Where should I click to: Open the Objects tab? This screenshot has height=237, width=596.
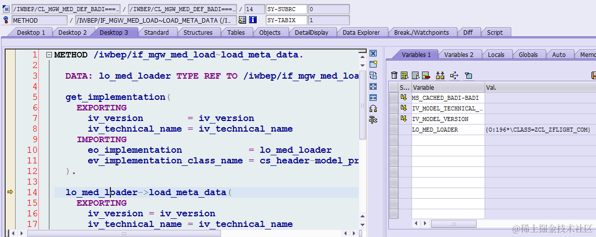[270, 33]
